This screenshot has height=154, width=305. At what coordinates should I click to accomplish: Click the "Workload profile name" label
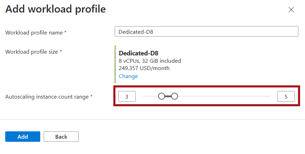34,32
